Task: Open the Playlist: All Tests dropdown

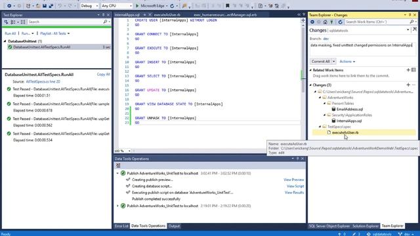Action: coord(55,33)
